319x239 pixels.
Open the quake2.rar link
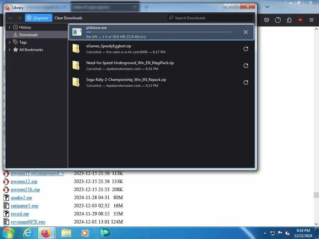[x=21, y=198]
